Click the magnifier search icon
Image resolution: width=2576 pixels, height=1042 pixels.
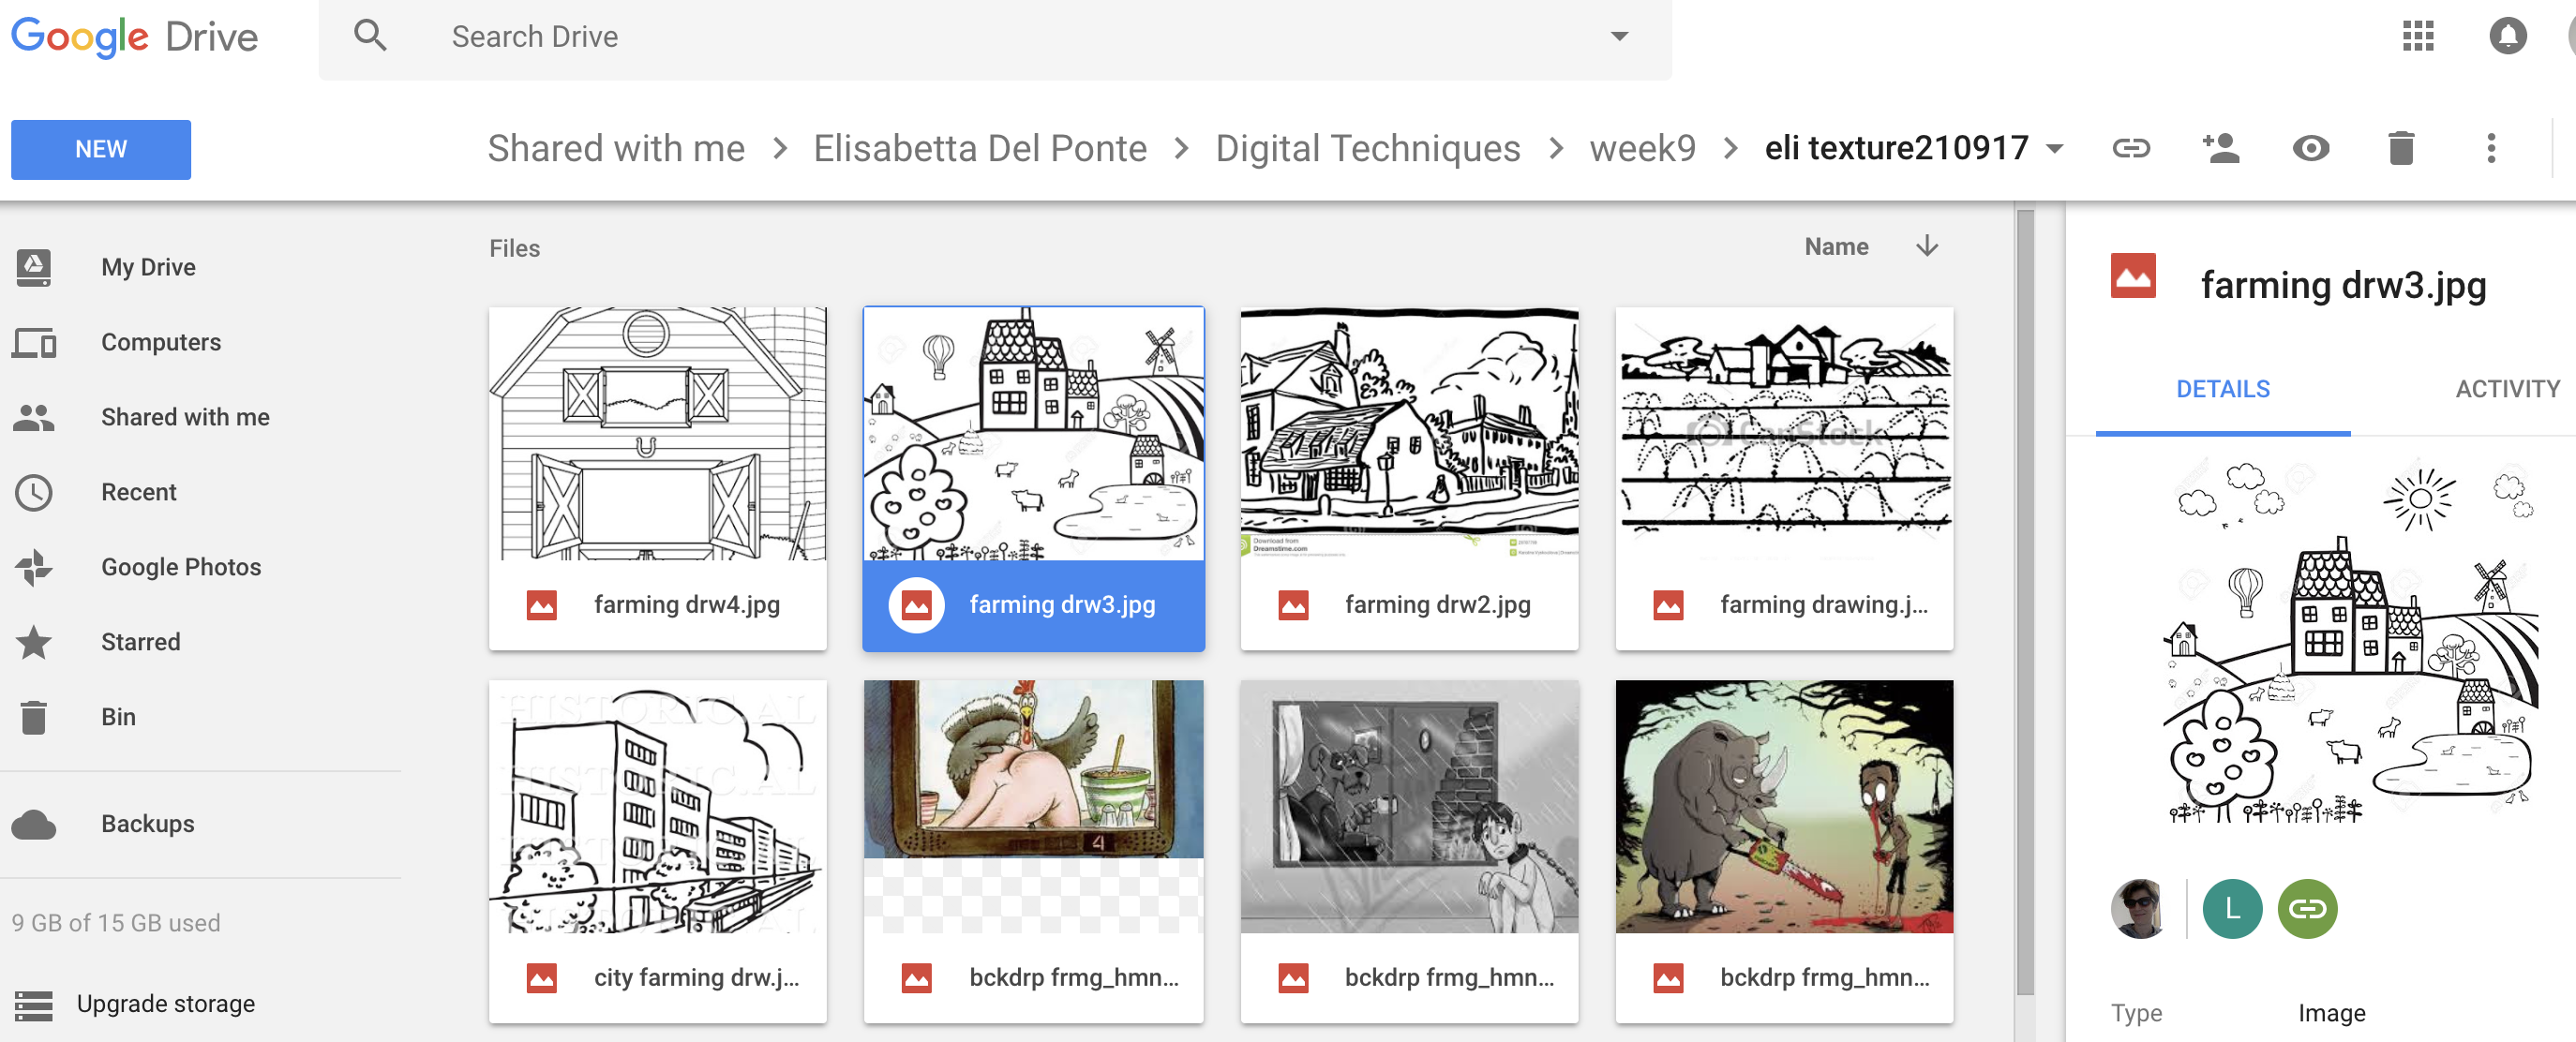(370, 36)
